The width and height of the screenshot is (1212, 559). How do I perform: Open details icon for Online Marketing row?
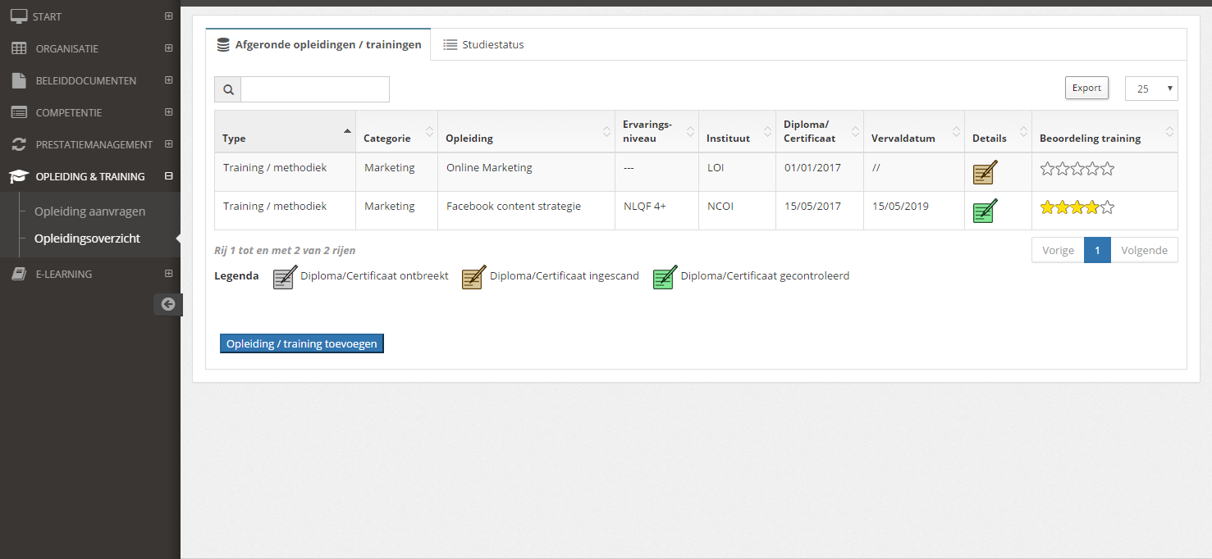tap(985, 173)
